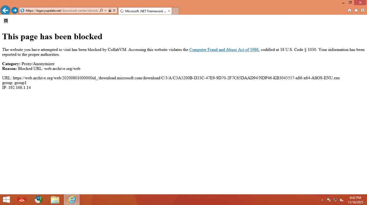This screenshot has width=367, height=205.
Task: Click the network status tray icon
Action: tap(335, 200)
